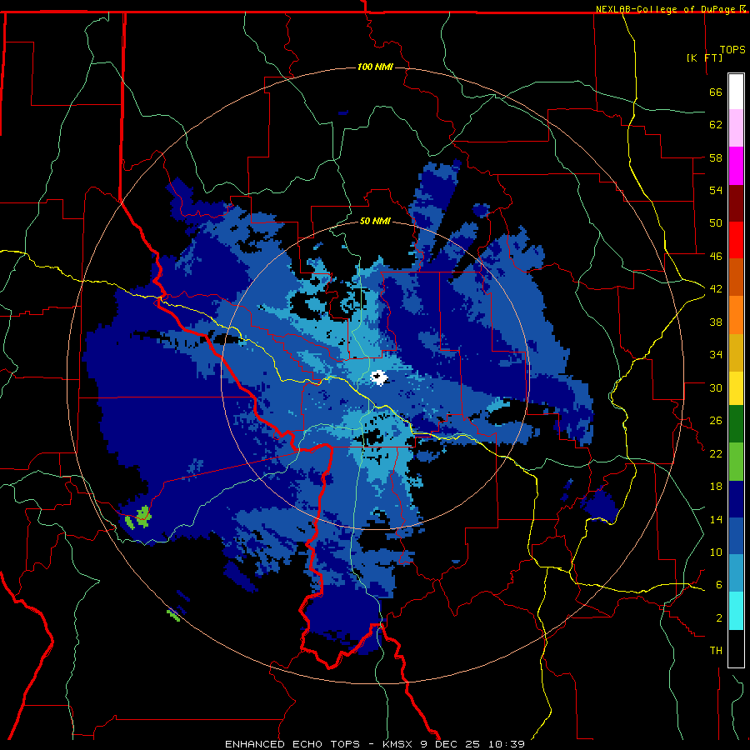The height and width of the screenshot is (750, 750).
Task: Click the 46 legend scale value
Action: 716,256
